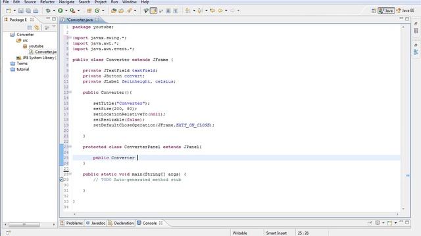This screenshot has height=236, width=421.
Task: Click the Print icon in toolbar
Action: click(36, 10)
